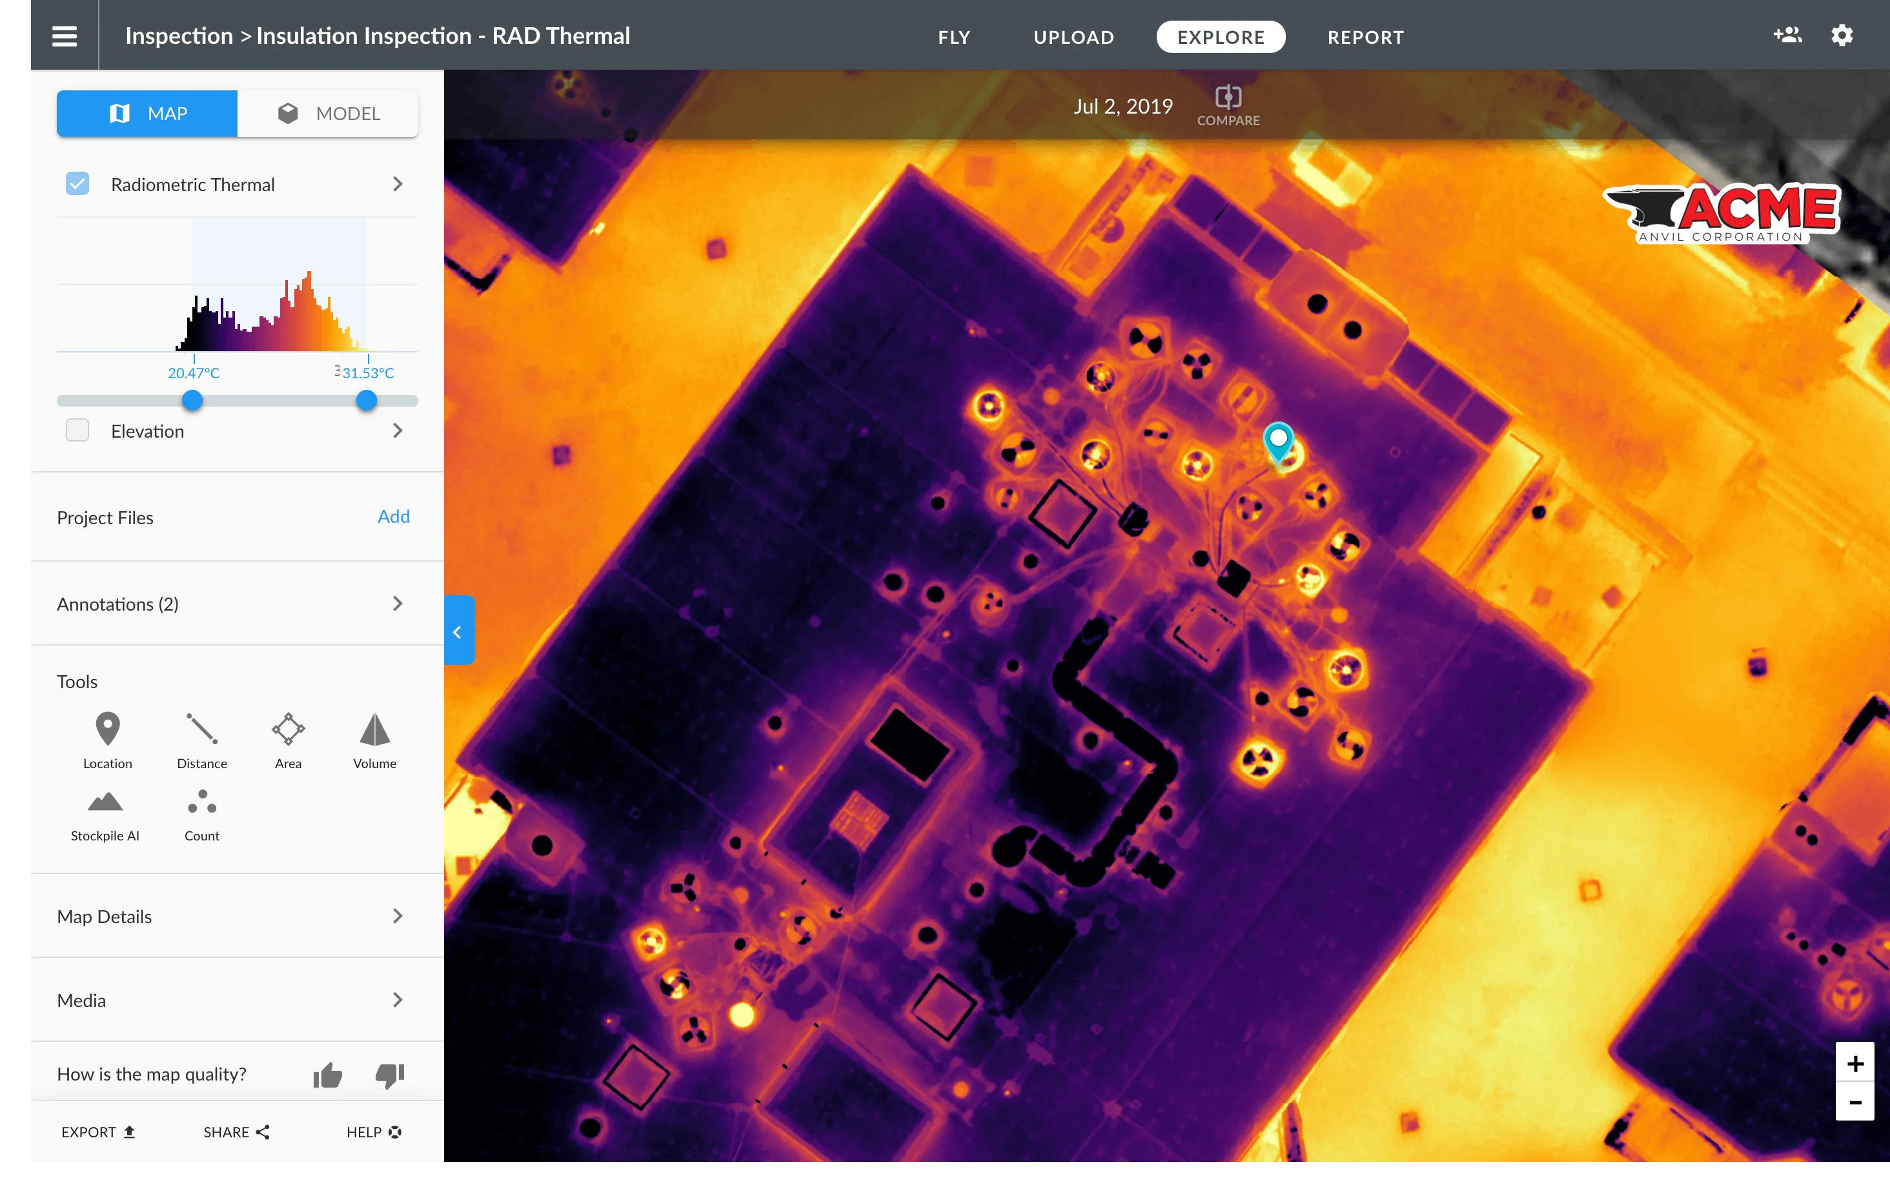The image size is (1890, 1198).
Task: Enable the Elevation layer checkbox
Action: [x=77, y=431]
